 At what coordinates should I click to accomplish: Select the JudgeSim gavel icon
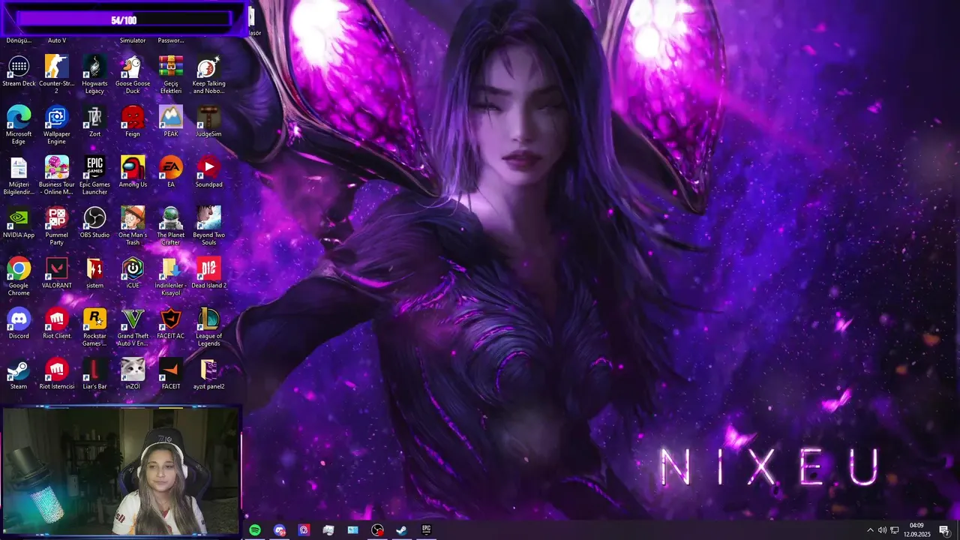[x=208, y=121]
